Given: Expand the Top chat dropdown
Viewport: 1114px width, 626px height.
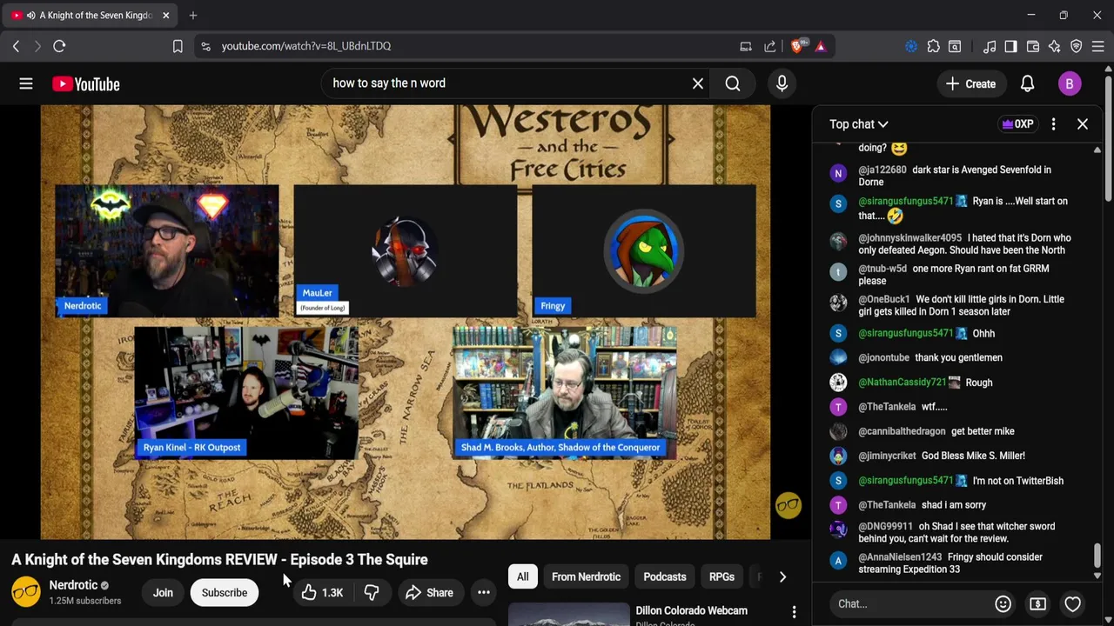Looking at the screenshot, I should click(x=858, y=124).
